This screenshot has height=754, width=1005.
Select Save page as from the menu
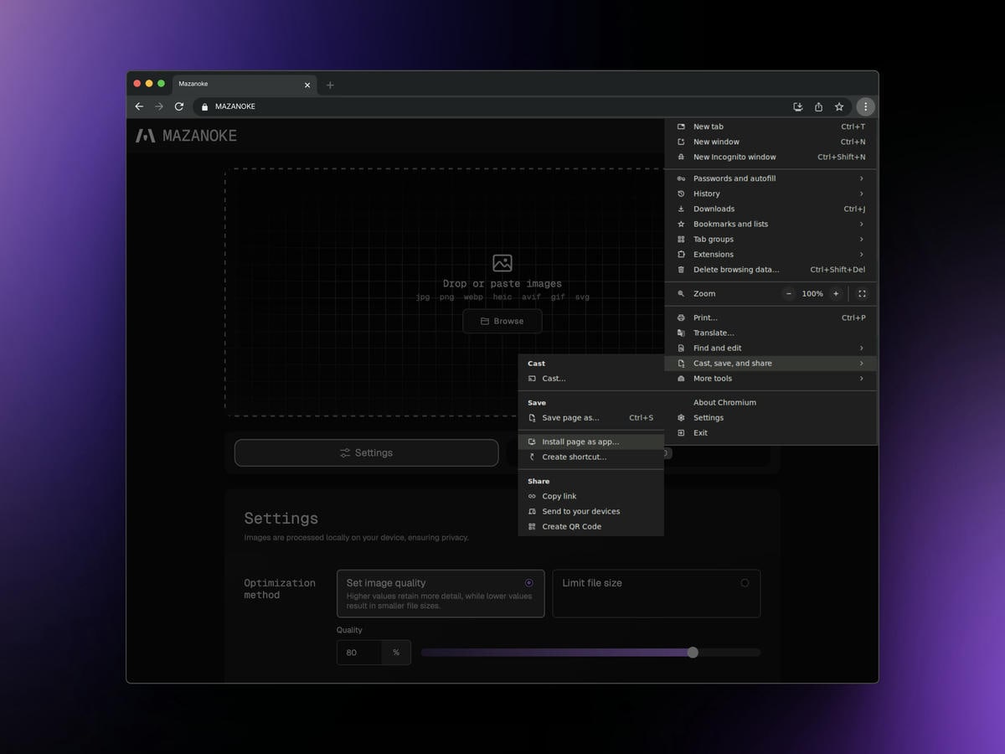pyautogui.click(x=569, y=417)
